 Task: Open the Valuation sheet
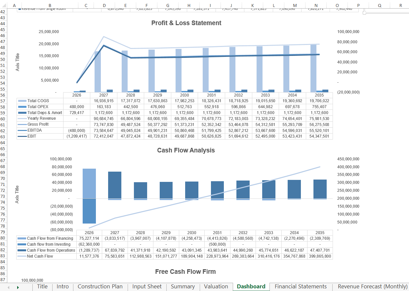[216, 287]
